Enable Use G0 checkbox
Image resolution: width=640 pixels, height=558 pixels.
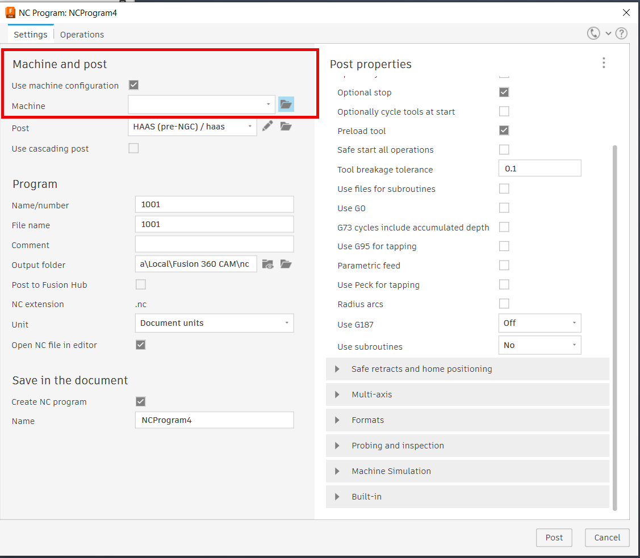pos(504,208)
